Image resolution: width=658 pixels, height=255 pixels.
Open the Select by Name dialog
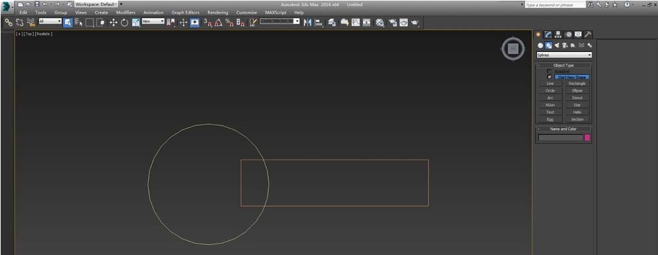click(79, 22)
